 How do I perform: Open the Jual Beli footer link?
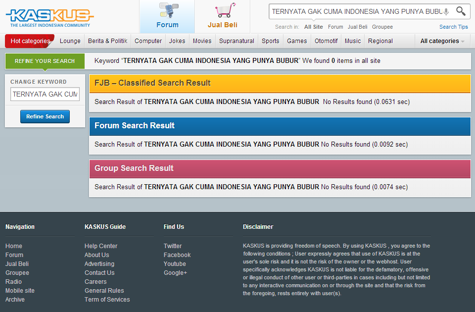[x=17, y=264]
